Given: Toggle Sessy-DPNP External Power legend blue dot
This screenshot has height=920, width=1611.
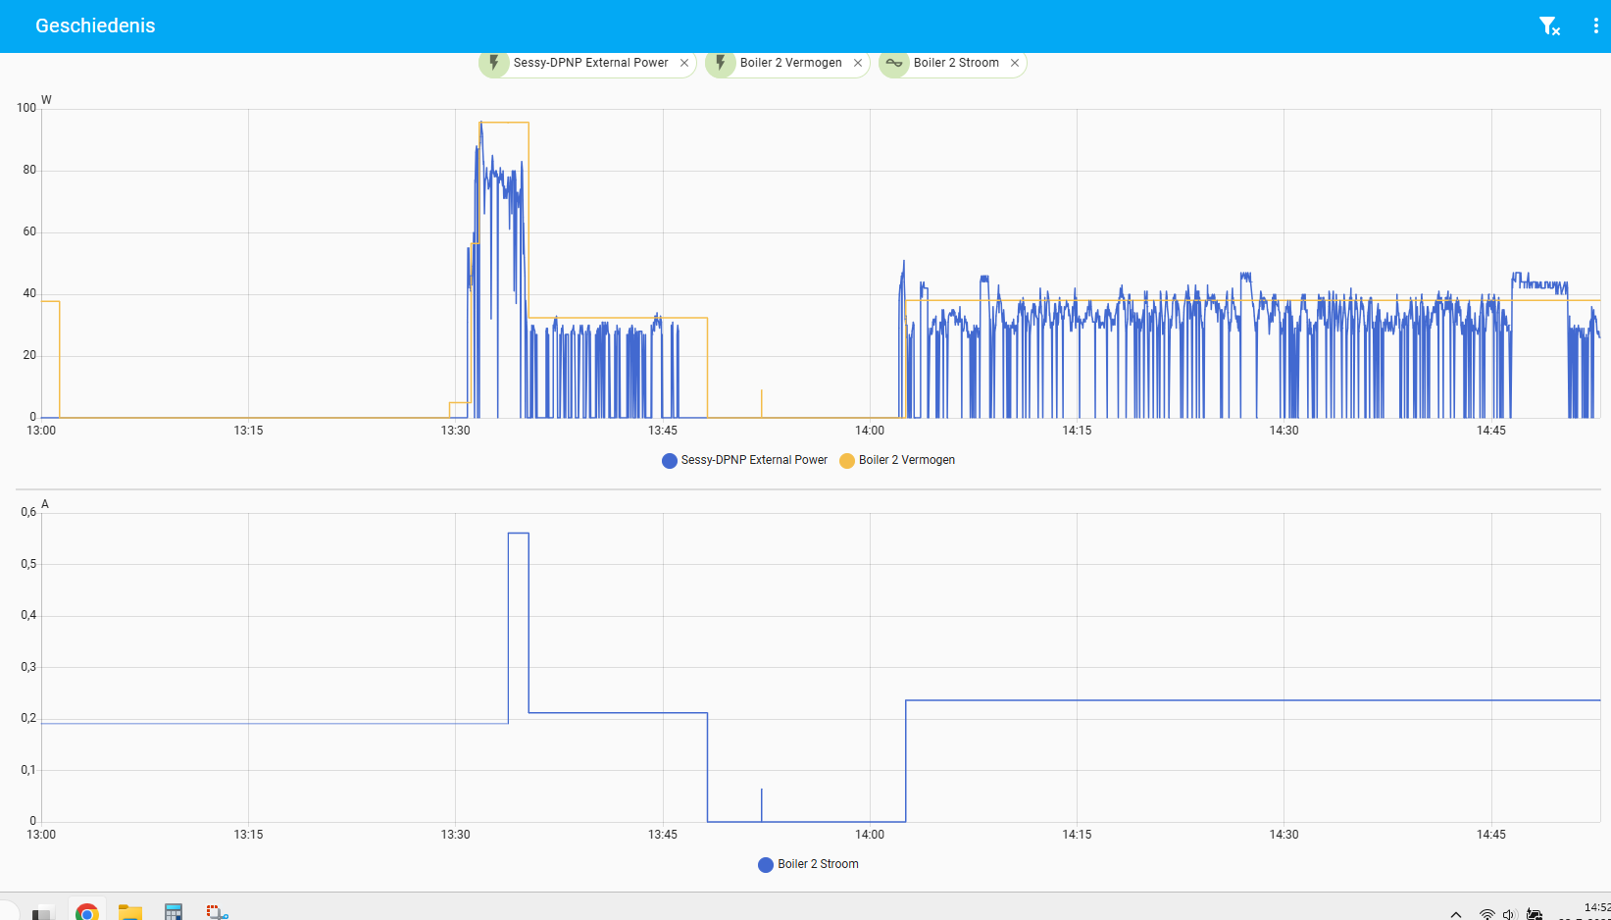Looking at the screenshot, I should (670, 461).
